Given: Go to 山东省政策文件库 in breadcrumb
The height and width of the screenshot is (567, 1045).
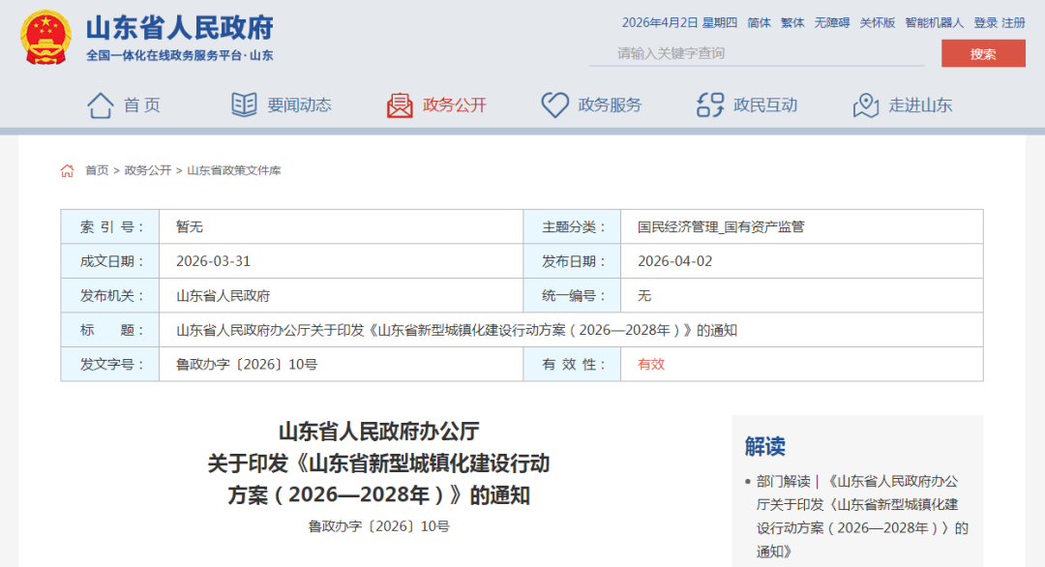Looking at the screenshot, I should tap(233, 170).
